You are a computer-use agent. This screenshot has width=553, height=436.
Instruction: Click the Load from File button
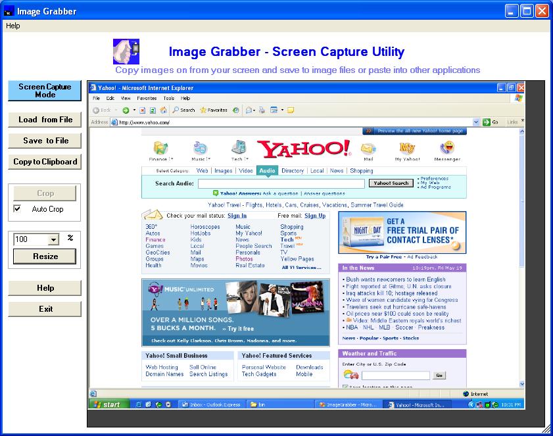(45, 120)
